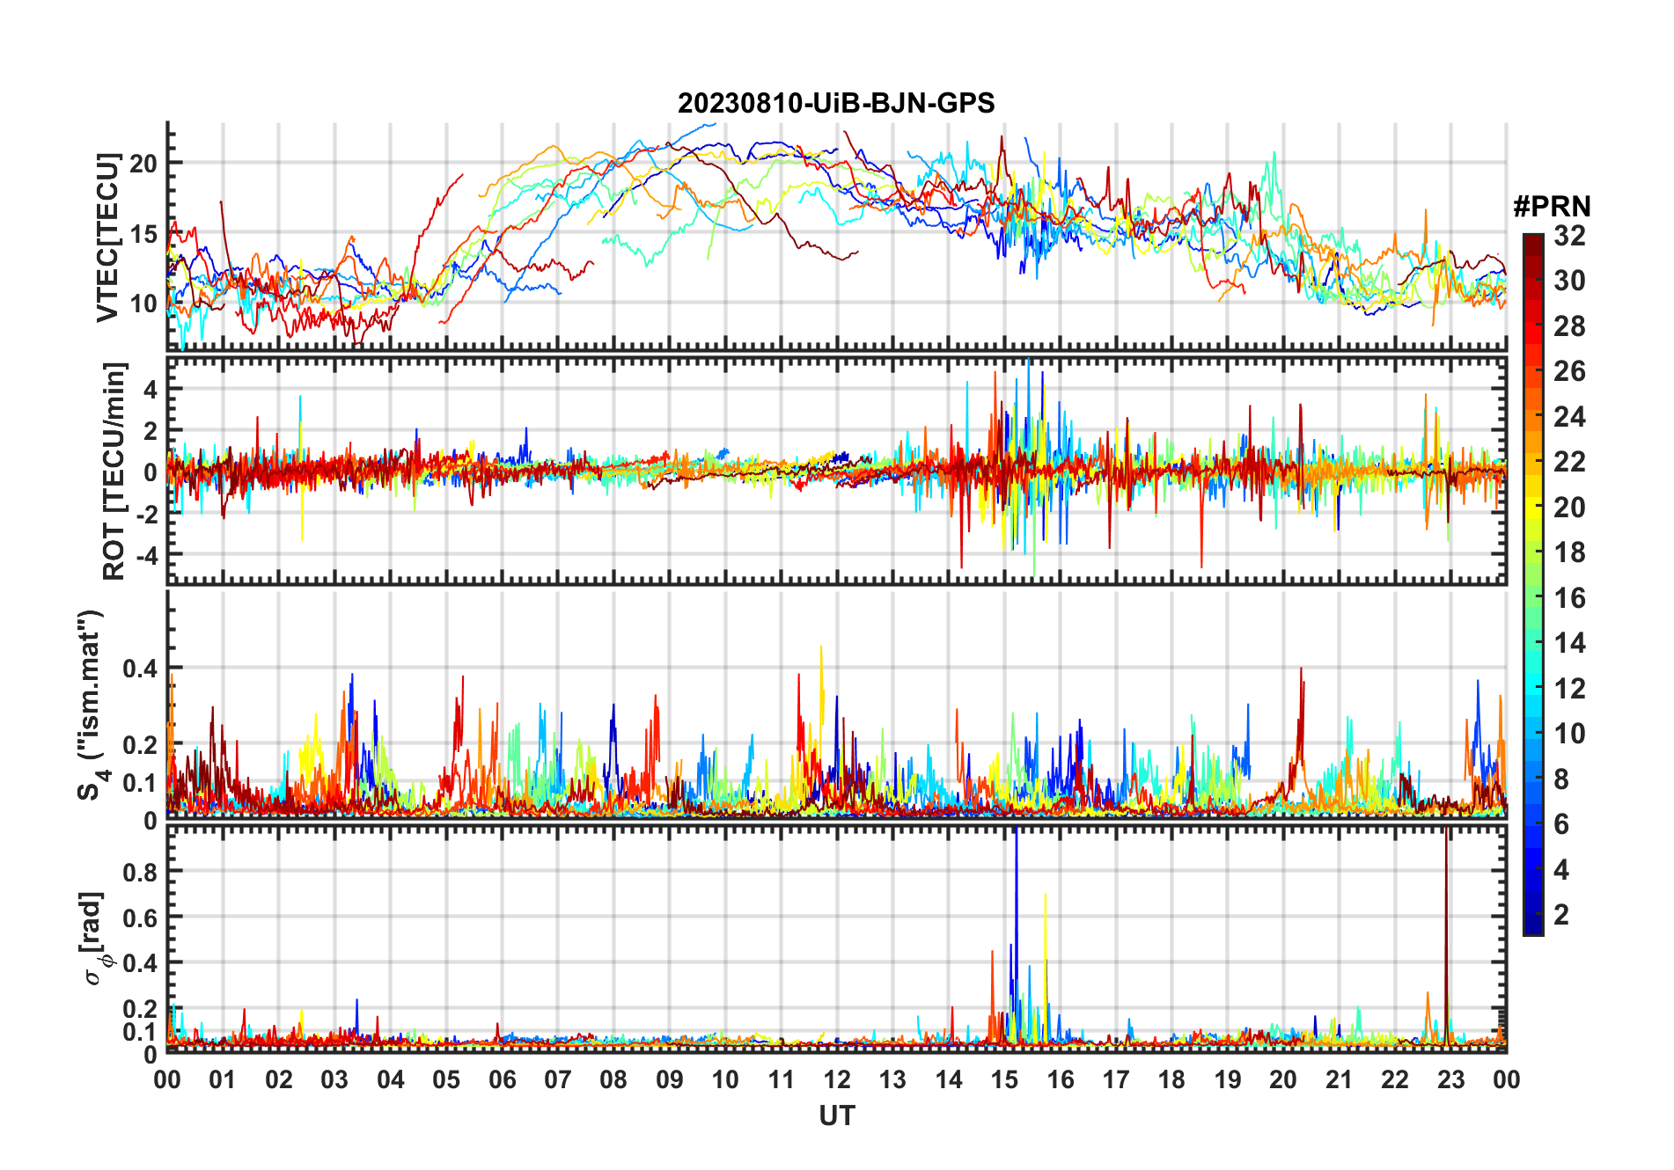Click the 23 hour tick on the UT axis

tap(1450, 1079)
